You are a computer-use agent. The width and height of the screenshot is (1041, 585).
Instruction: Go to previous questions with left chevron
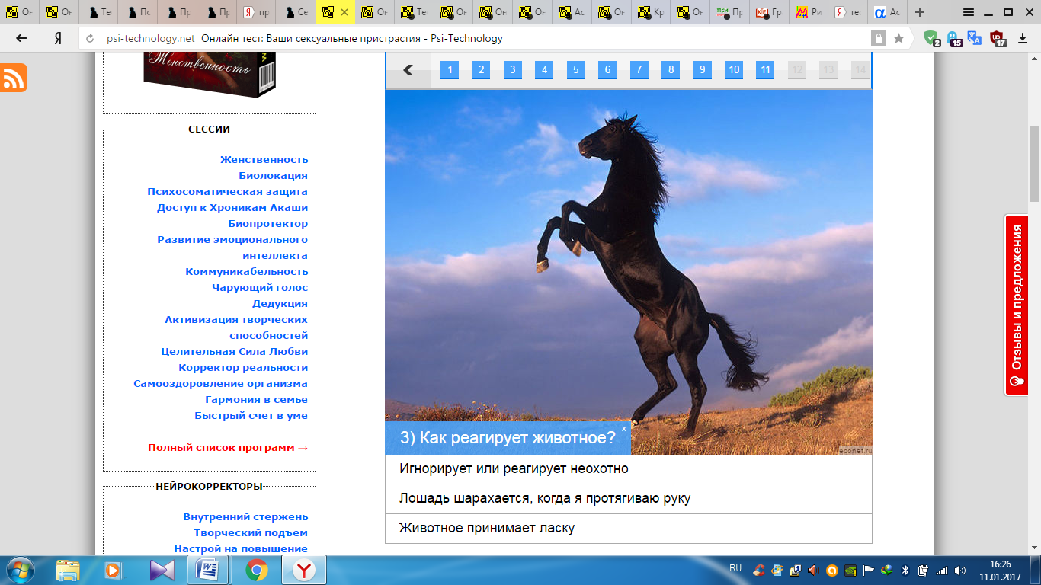tap(408, 70)
